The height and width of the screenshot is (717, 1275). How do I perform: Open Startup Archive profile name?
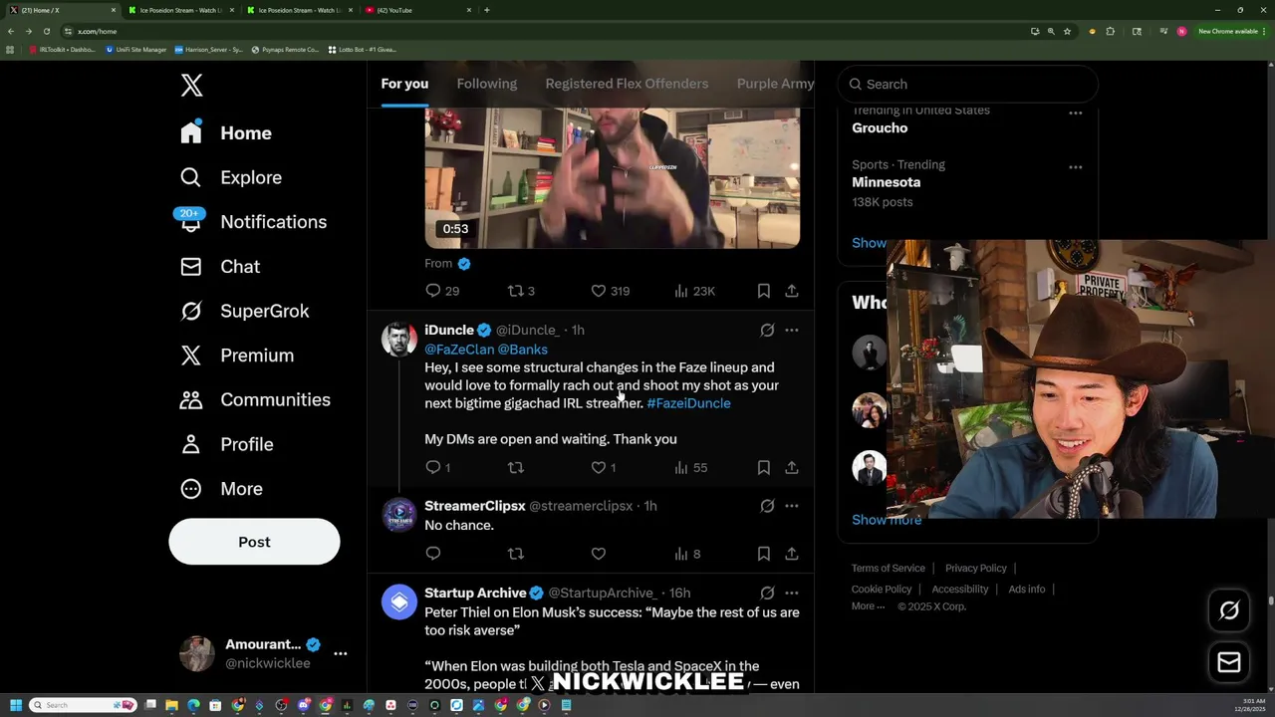tap(475, 593)
